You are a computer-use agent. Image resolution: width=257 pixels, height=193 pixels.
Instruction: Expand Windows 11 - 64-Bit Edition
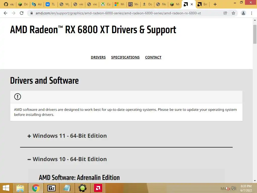pyautogui.click(x=67, y=136)
